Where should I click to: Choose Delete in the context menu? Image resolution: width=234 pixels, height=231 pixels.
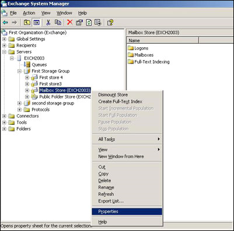pos(127,180)
